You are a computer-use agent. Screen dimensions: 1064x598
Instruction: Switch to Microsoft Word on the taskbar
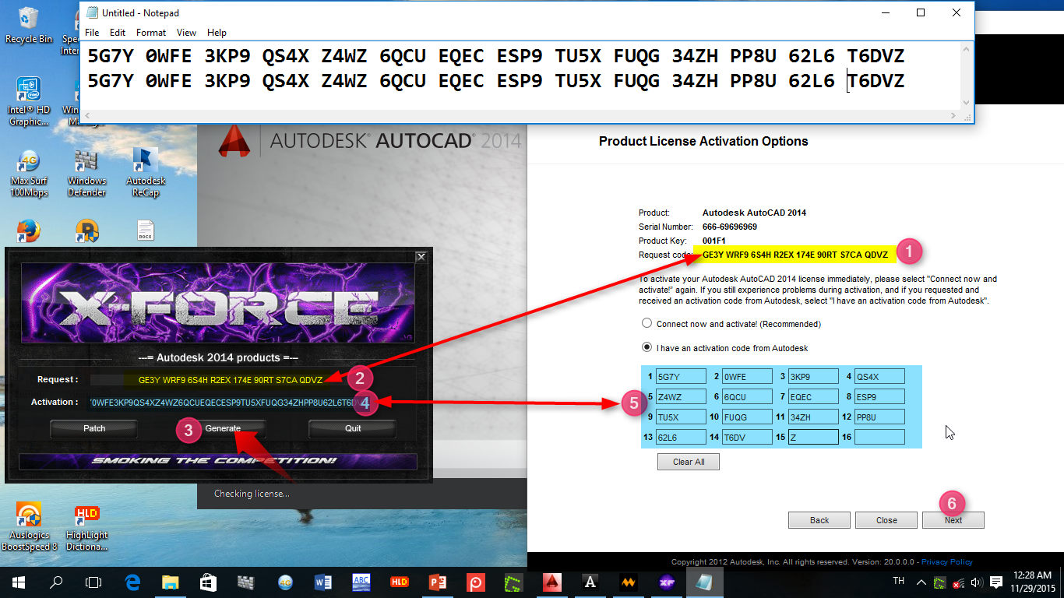coord(323,582)
